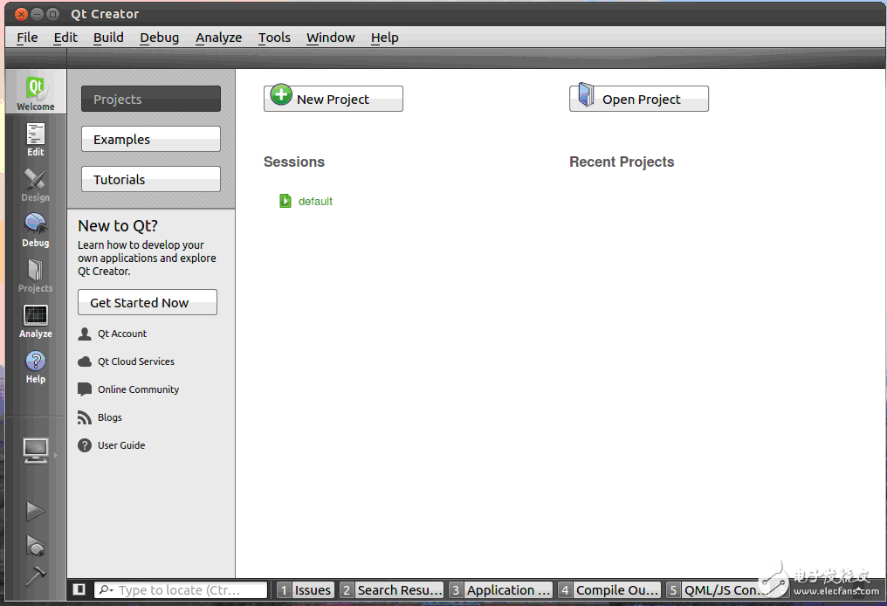
Task: Open Projects mode in sidebar
Action: (36, 275)
